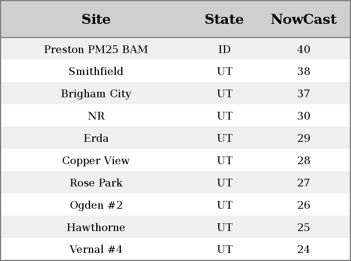The image size is (351, 261).
Task: Select NowCast value 30
Action: [304, 116]
